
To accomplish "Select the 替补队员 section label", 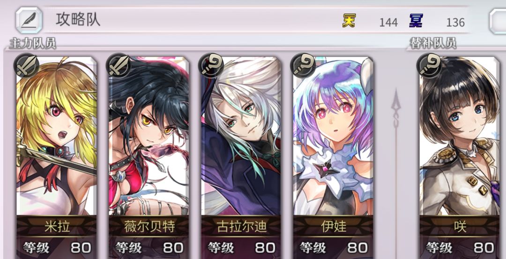I will [x=433, y=43].
